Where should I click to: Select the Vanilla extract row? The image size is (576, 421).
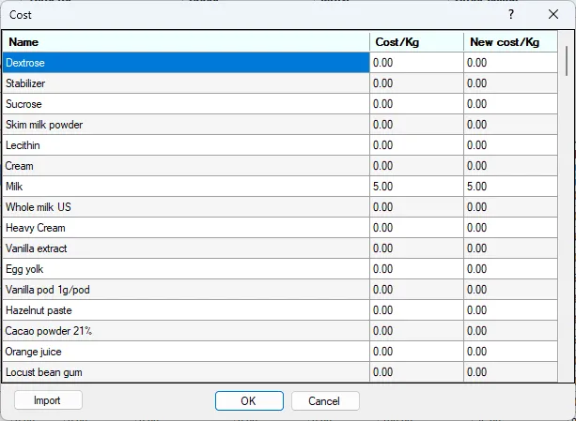tap(186, 248)
